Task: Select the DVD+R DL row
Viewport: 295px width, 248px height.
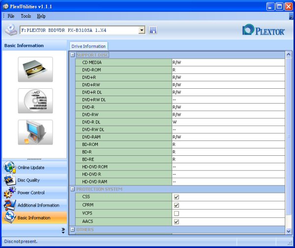Action: 180,92
